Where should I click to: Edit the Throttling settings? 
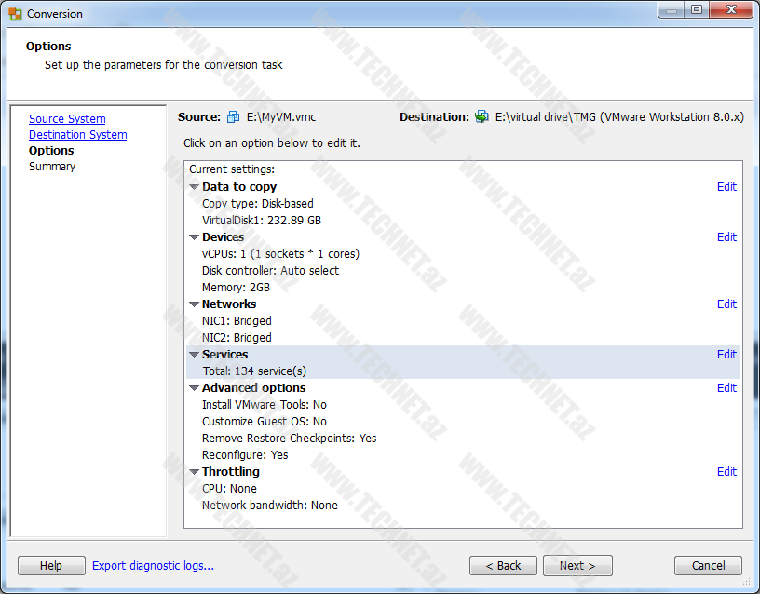coord(726,472)
